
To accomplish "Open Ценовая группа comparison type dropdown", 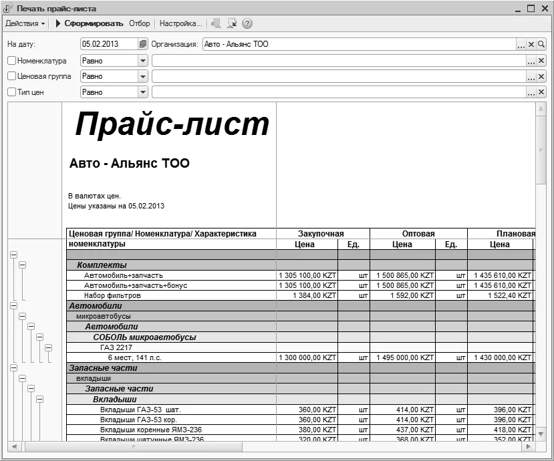I will point(143,76).
